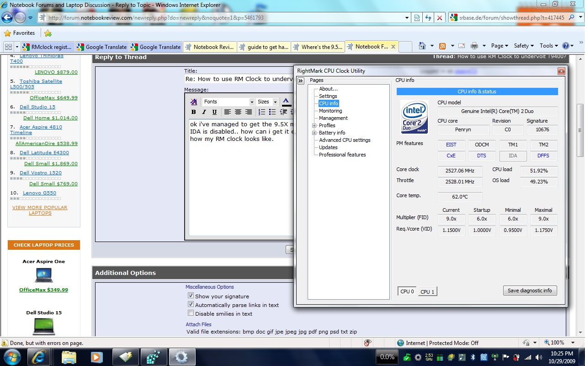Center align message text
Screen dimensions: 585x366
(x=238, y=112)
